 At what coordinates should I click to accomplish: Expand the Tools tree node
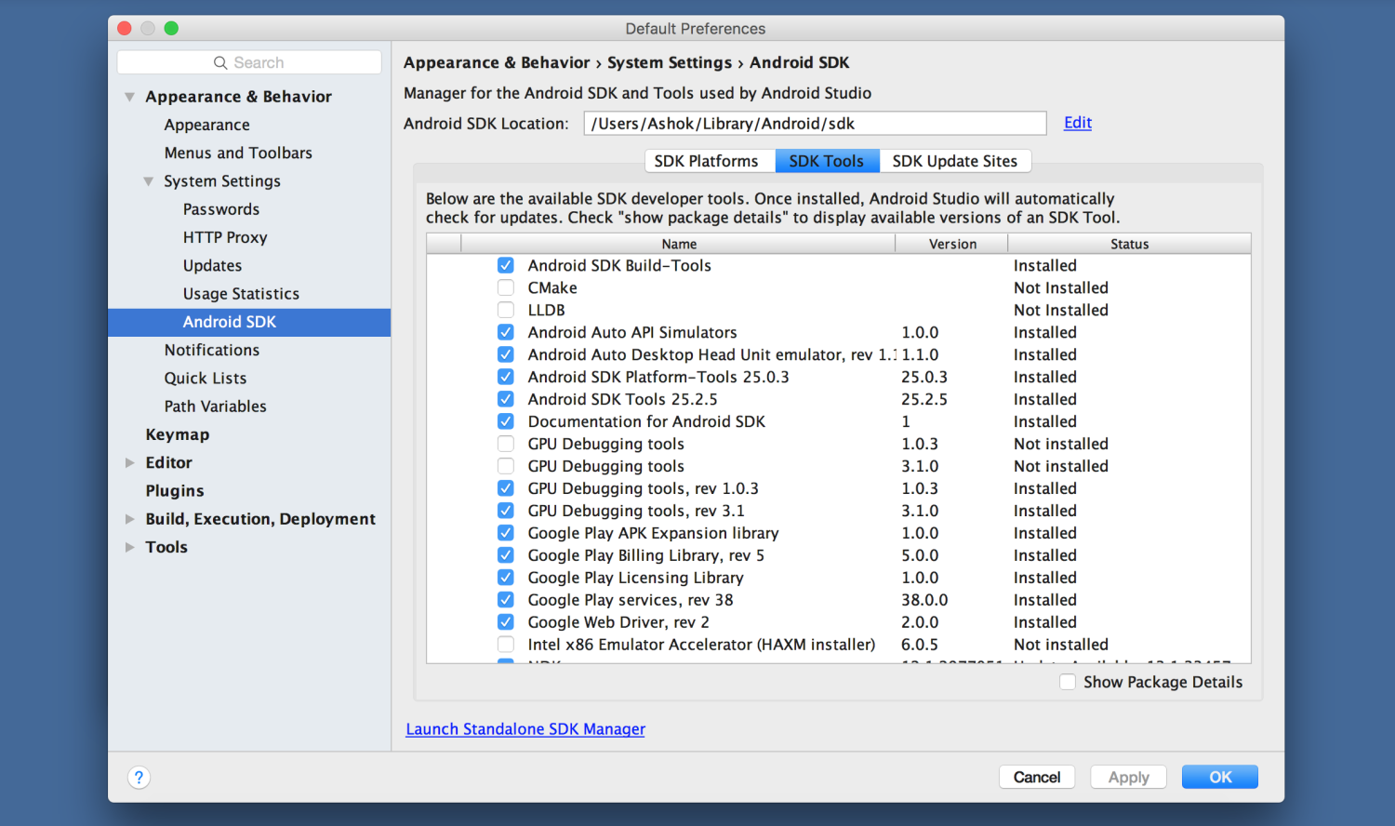[130, 547]
